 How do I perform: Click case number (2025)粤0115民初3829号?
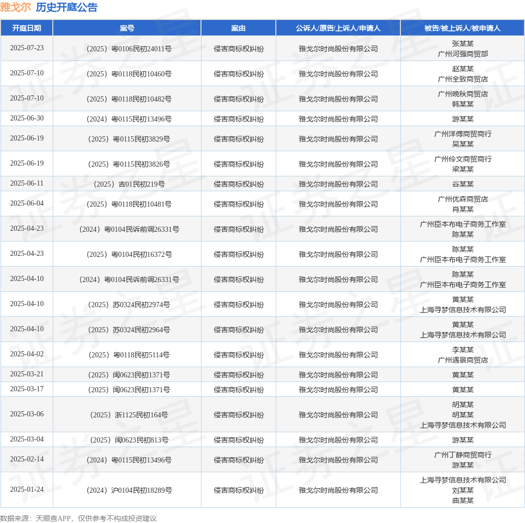coord(127,139)
